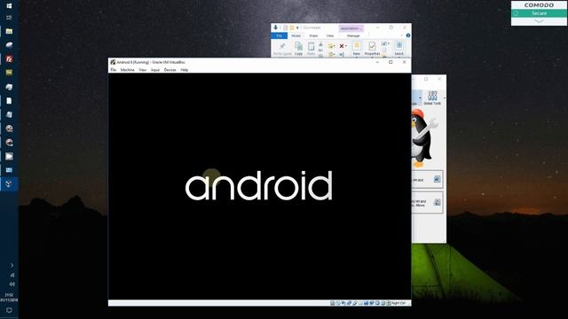This screenshot has height=319, width=568.
Task: Click the Move to folder icon in Explorer
Action: point(330,46)
